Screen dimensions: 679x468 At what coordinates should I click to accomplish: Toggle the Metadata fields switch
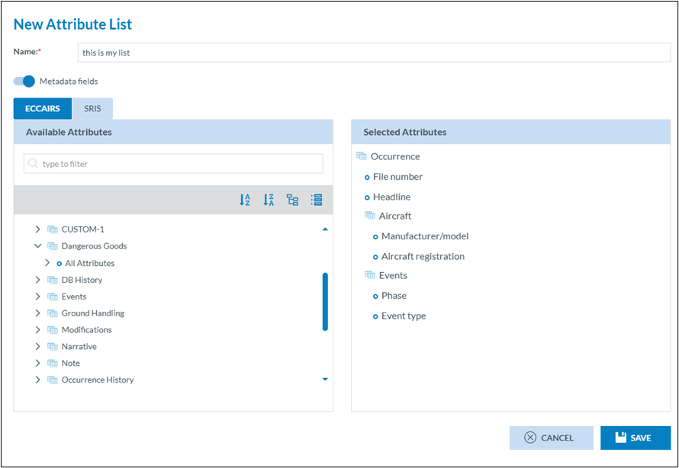pyautogui.click(x=24, y=82)
